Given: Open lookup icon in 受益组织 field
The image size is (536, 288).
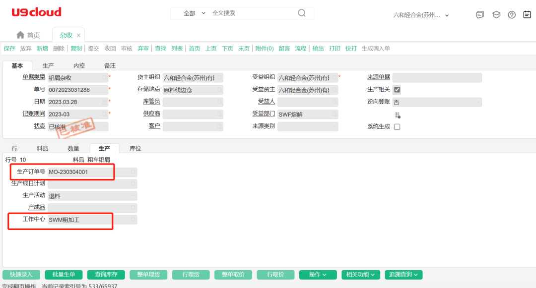Looking at the screenshot, I should point(334,78).
